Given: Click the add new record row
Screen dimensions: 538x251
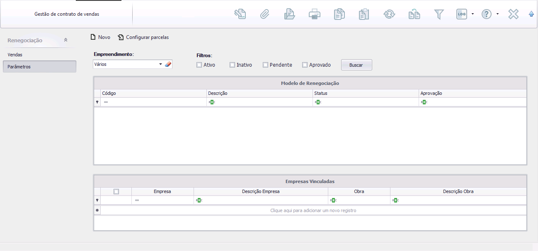Looking at the screenshot, I should coord(313,210).
